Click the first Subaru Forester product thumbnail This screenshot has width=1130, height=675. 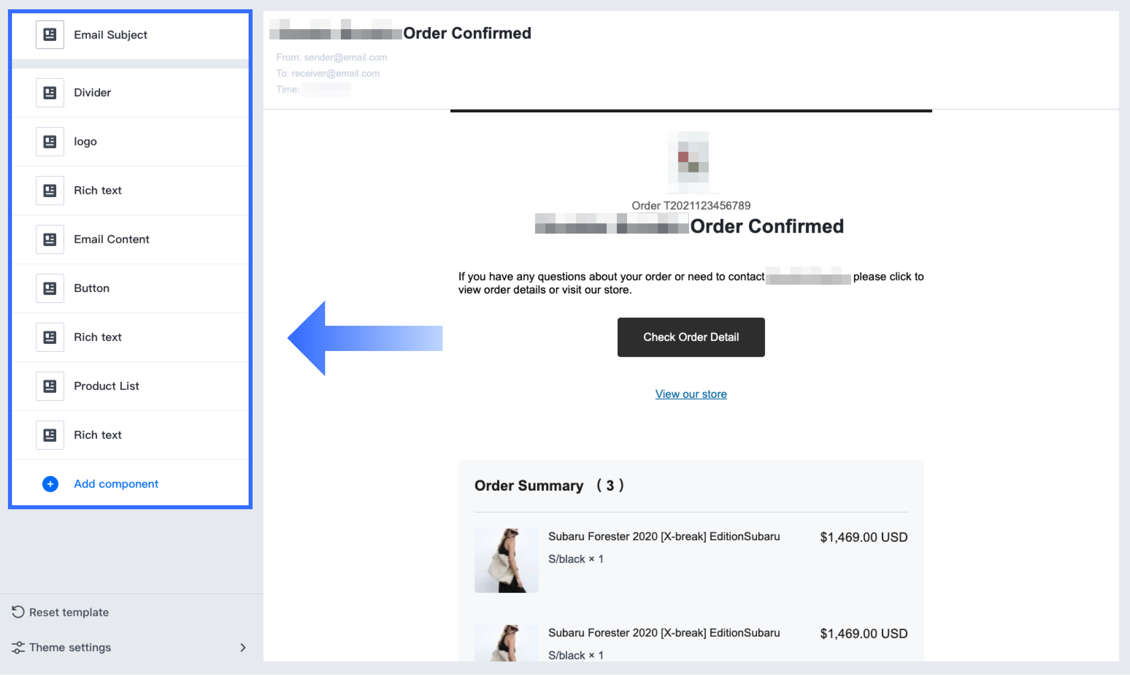(506, 560)
